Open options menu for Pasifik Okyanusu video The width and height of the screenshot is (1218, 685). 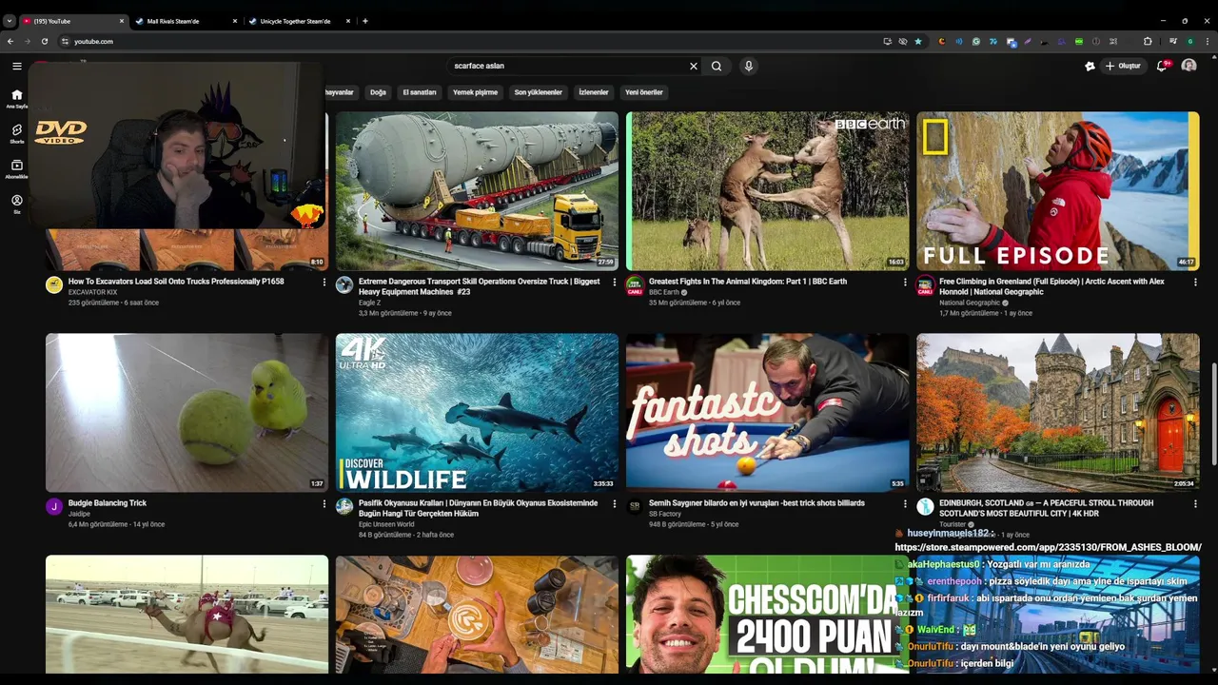pos(614,504)
